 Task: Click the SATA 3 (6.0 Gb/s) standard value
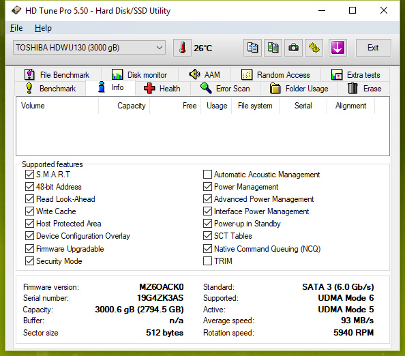pyautogui.click(x=338, y=287)
